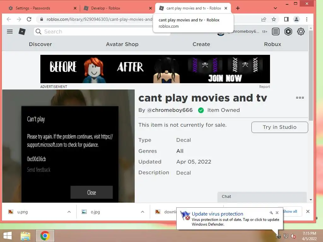Close the downloads bar
323x242 pixels.
click(308, 211)
